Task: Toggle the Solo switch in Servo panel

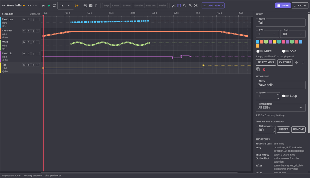Action: coord(285,51)
